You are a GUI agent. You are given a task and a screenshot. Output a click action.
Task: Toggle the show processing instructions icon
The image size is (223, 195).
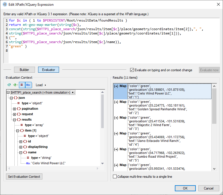point(9,85)
